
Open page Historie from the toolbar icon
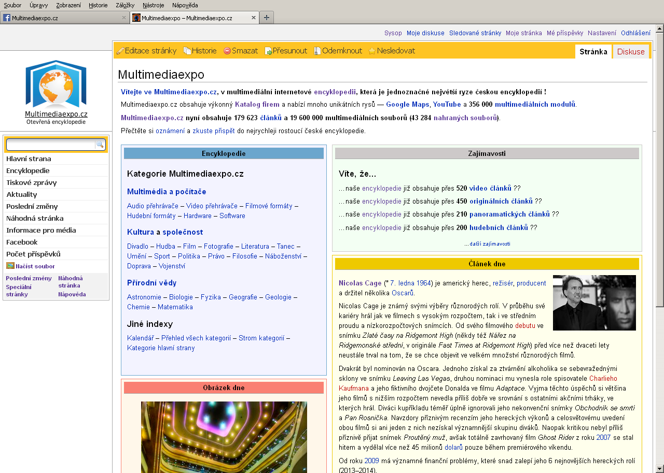187,51
